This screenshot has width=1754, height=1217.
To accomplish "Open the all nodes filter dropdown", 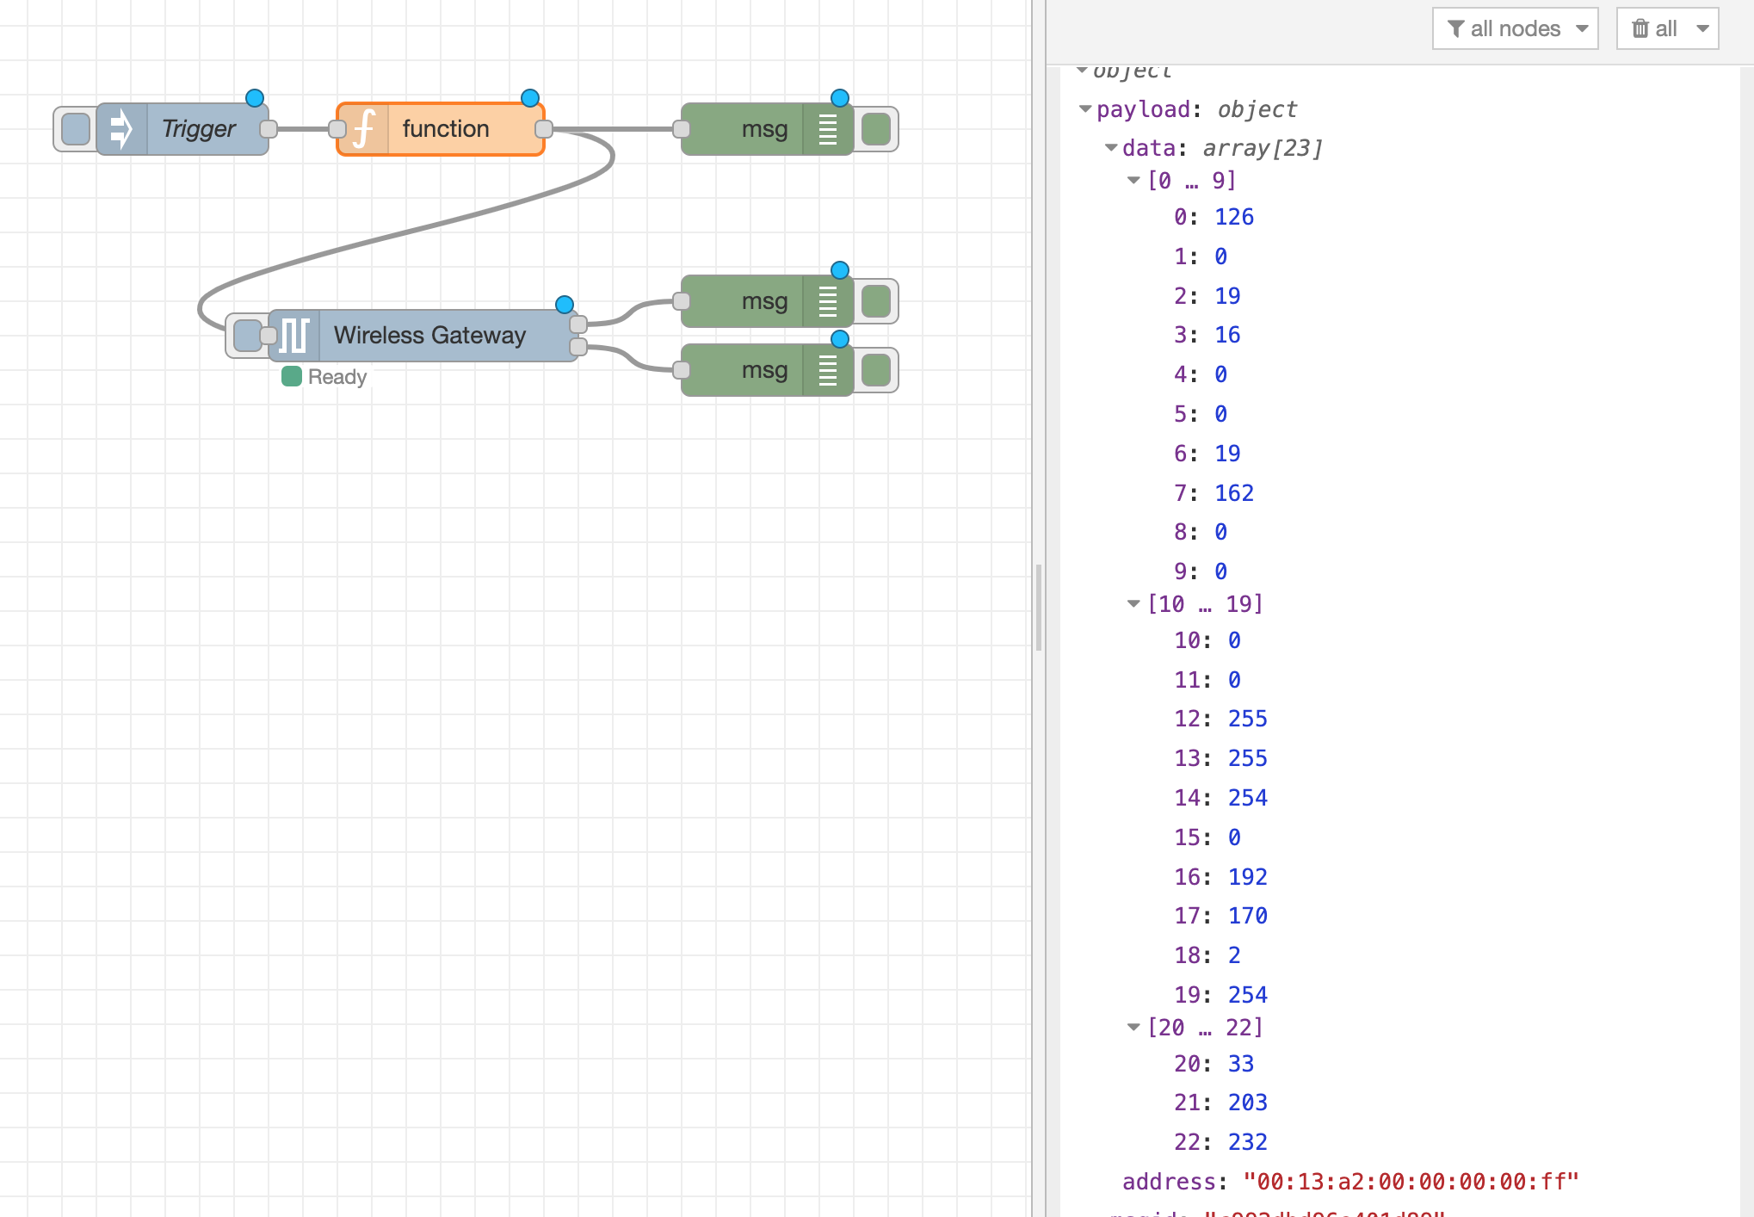I will (1515, 28).
